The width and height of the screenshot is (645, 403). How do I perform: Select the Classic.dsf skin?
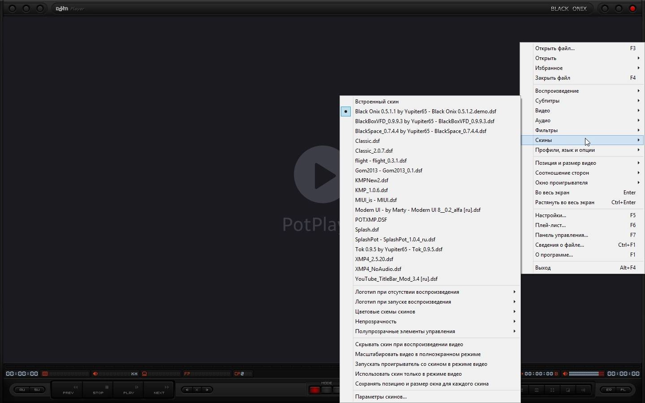click(430, 141)
